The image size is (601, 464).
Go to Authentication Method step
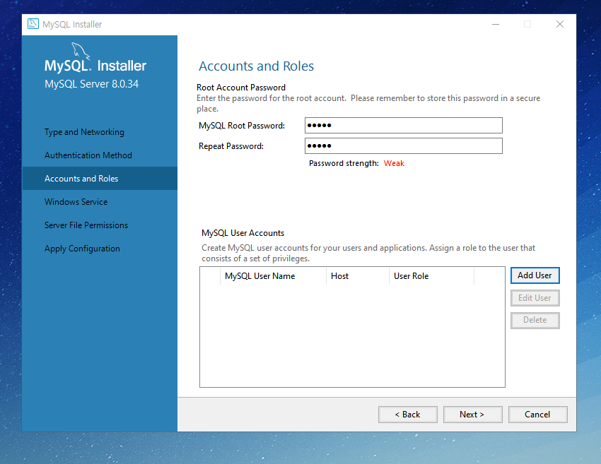coord(88,155)
